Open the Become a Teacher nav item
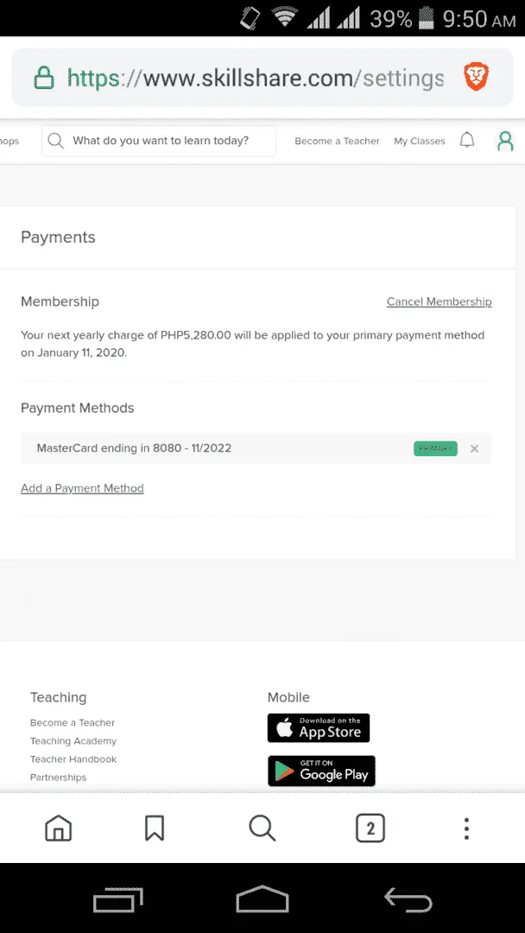 click(337, 141)
